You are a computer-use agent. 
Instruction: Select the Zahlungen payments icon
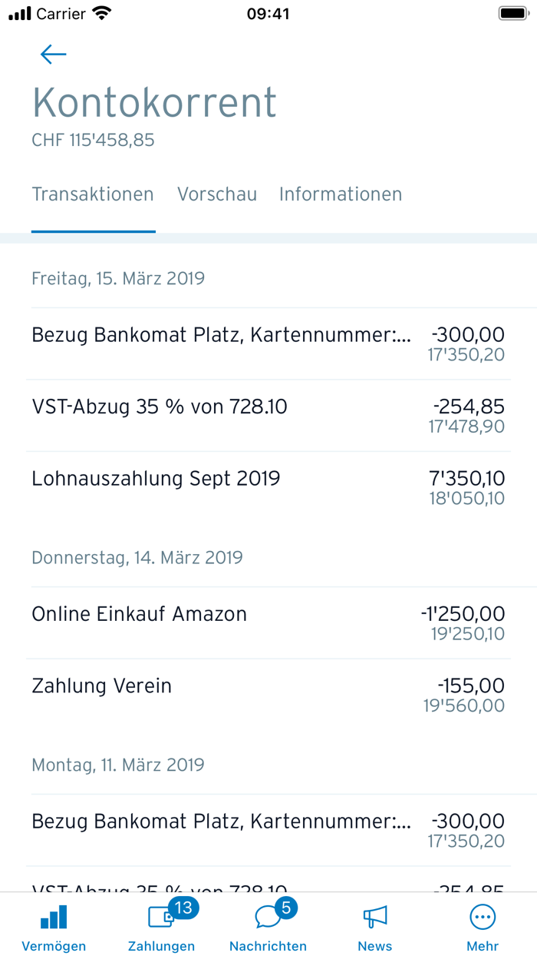pos(160,917)
